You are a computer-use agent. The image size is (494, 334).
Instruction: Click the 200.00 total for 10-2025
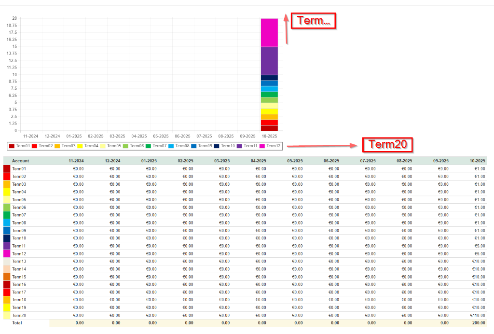click(478, 323)
